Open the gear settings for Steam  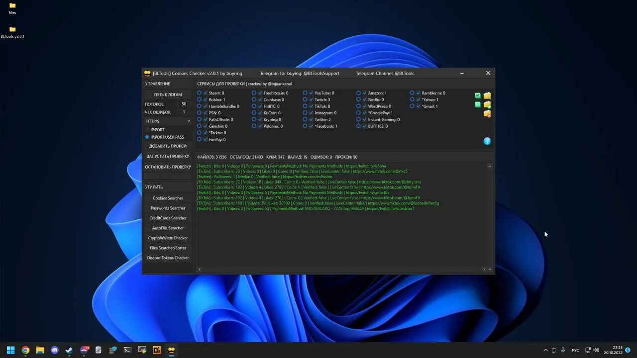click(x=200, y=93)
